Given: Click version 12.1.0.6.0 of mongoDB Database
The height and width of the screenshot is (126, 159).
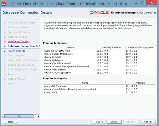Looking at the screenshot, I should (x=131, y=86).
